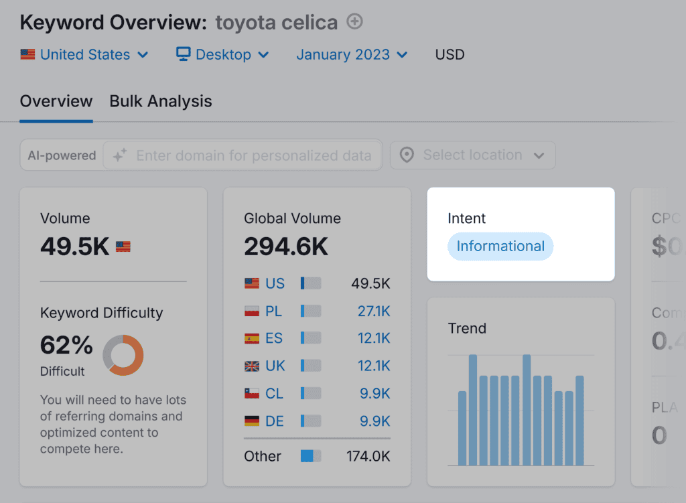The height and width of the screenshot is (503, 686).
Task: Click the location pin icon
Action: (406, 155)
